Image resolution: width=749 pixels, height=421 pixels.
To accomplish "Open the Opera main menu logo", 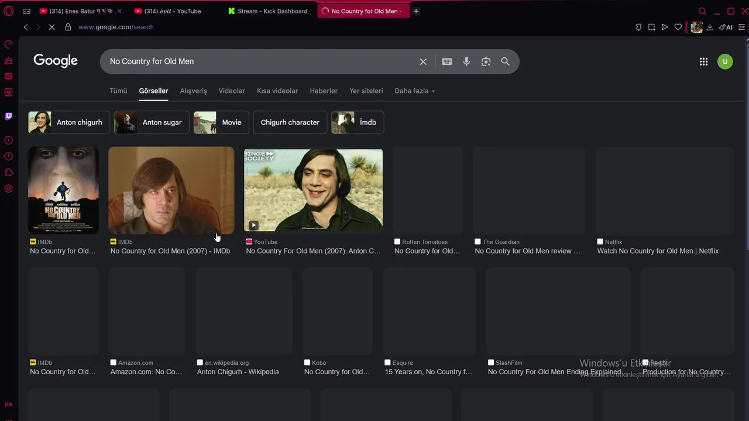I will point(9,11).
